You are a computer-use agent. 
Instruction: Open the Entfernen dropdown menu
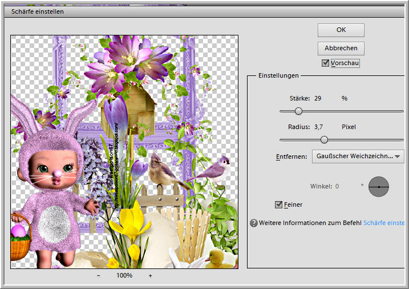pyautogui.click(x=358, y=156)
